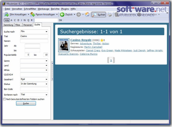Click the Film hinzufügen icon

point(6,14)
